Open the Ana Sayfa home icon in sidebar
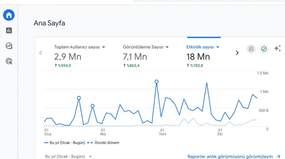This screenshot has height=159, width=285. 9,16
